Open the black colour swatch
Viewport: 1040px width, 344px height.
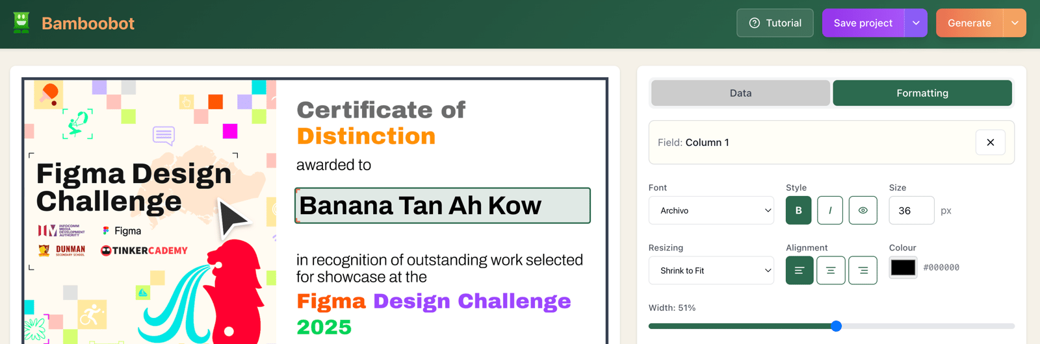(903, 267)
